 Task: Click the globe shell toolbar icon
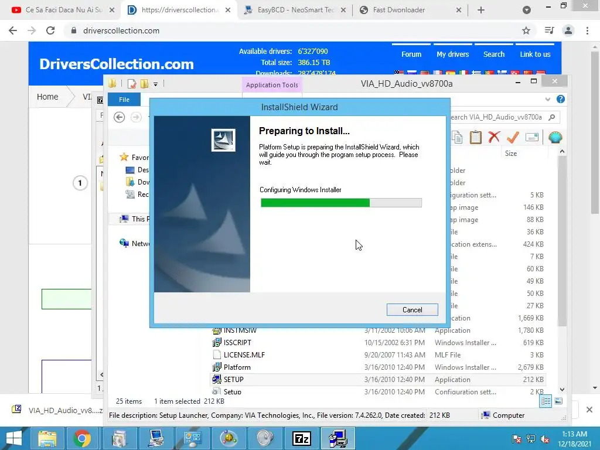pos(555,137)
